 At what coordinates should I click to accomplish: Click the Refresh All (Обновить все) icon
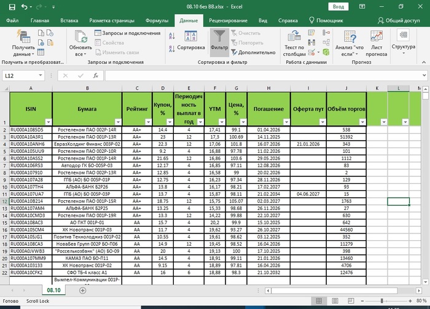[80, 38]
